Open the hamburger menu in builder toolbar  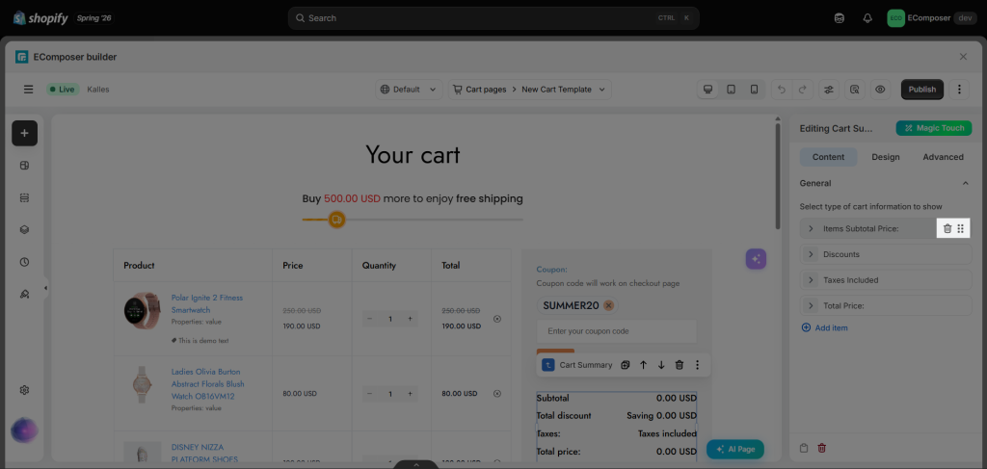[28, 90]
